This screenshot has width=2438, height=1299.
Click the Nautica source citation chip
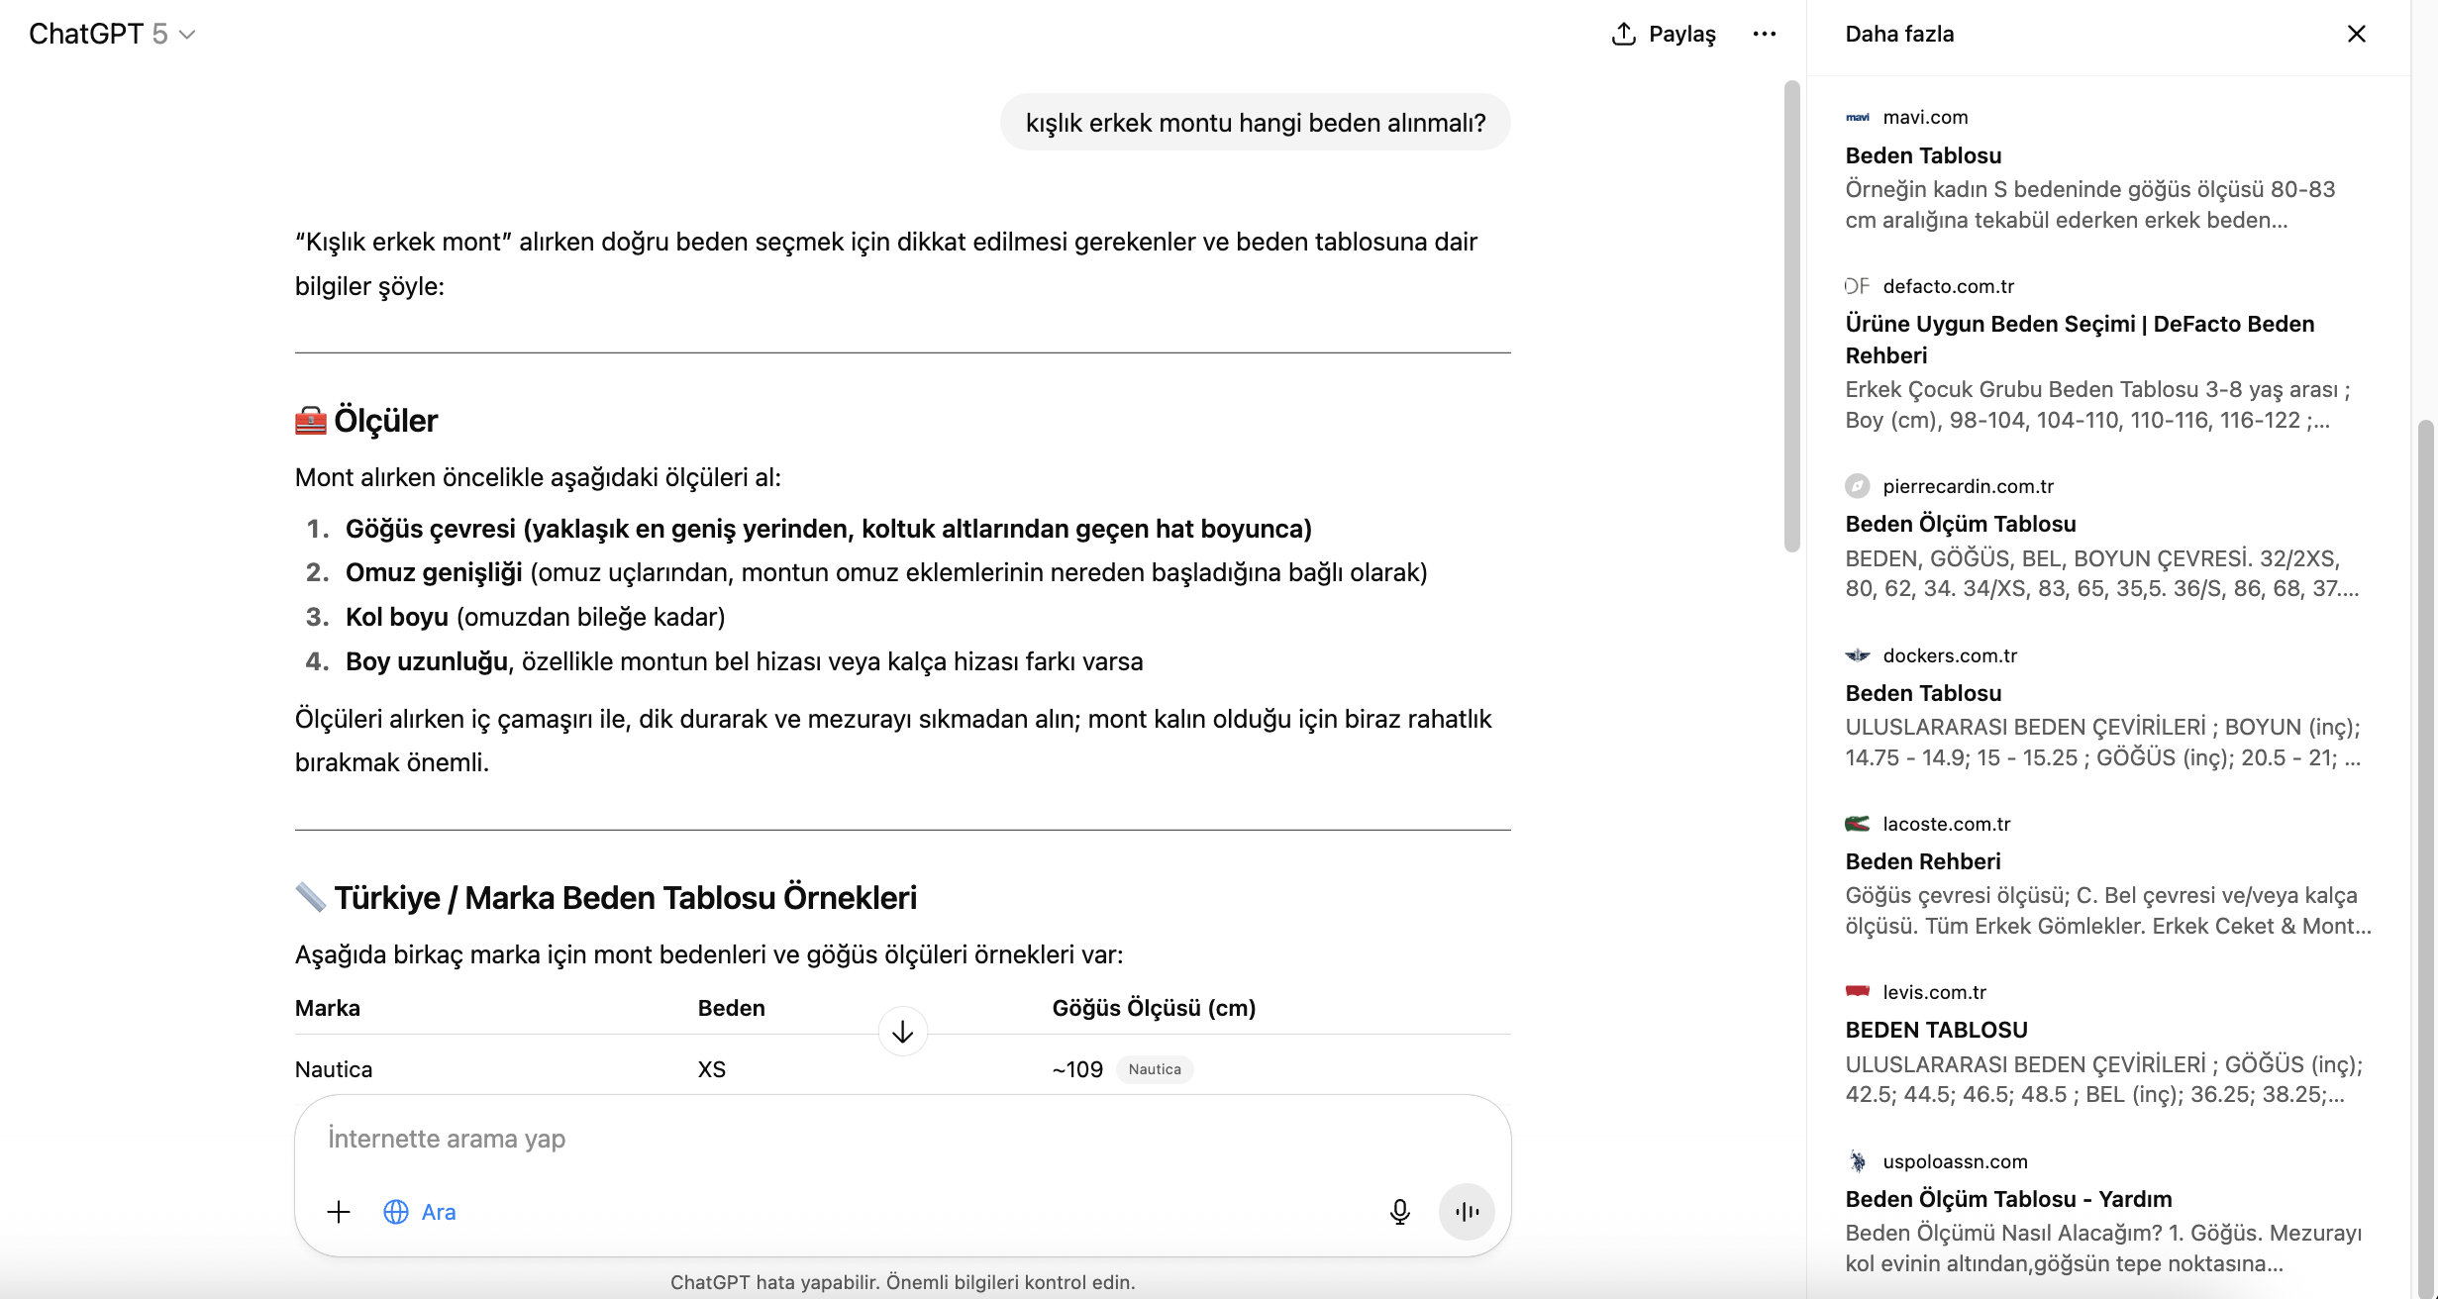click(x=1155, y=1069)
